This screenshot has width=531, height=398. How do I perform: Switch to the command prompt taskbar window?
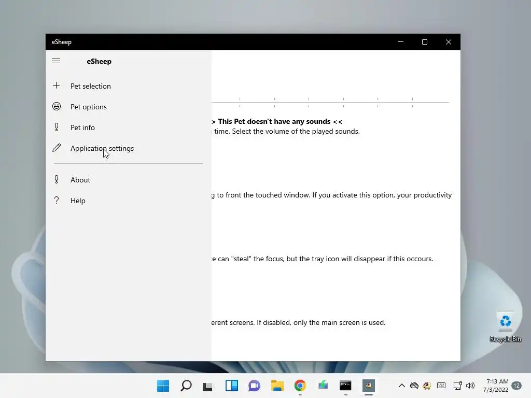pos(345,386)
